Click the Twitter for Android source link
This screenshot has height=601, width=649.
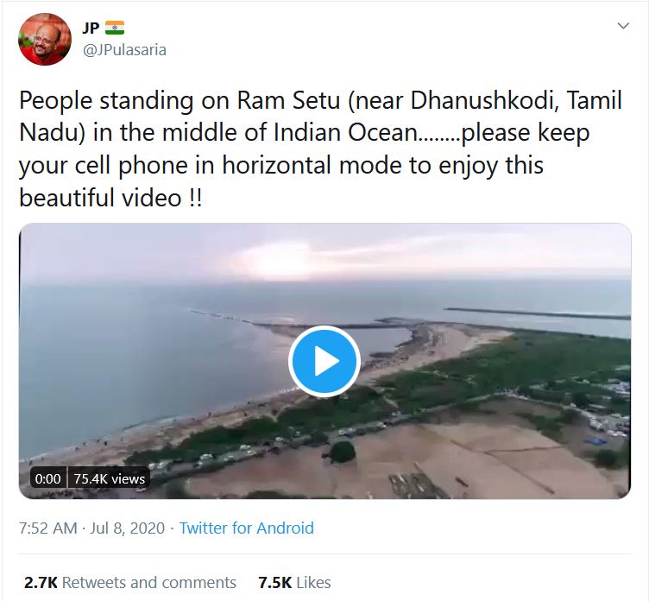pos(246,528)
